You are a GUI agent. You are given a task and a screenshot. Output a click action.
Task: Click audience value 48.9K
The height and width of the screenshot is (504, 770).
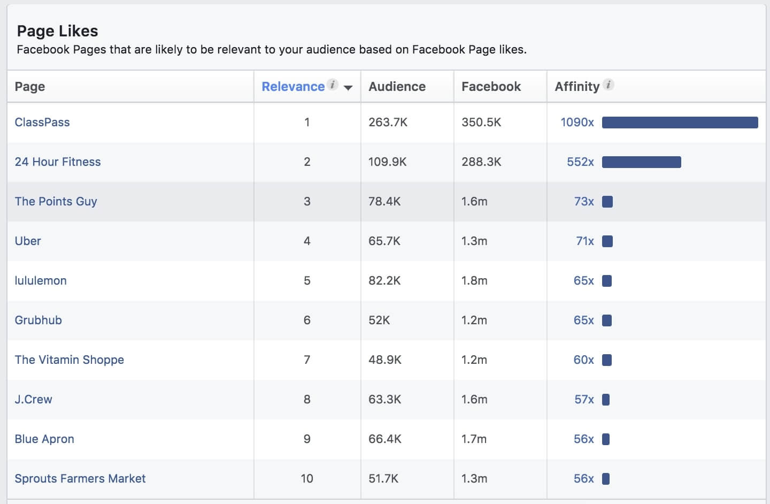tap(385, 360)
